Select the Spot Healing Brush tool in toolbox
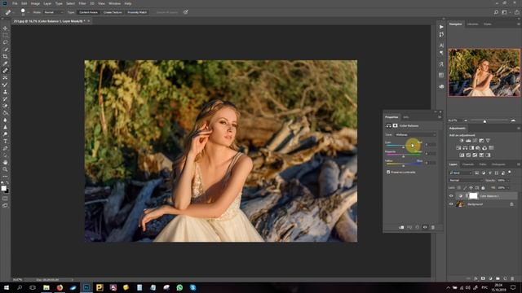This screenshot has height=293, width=522. point(5,71)
